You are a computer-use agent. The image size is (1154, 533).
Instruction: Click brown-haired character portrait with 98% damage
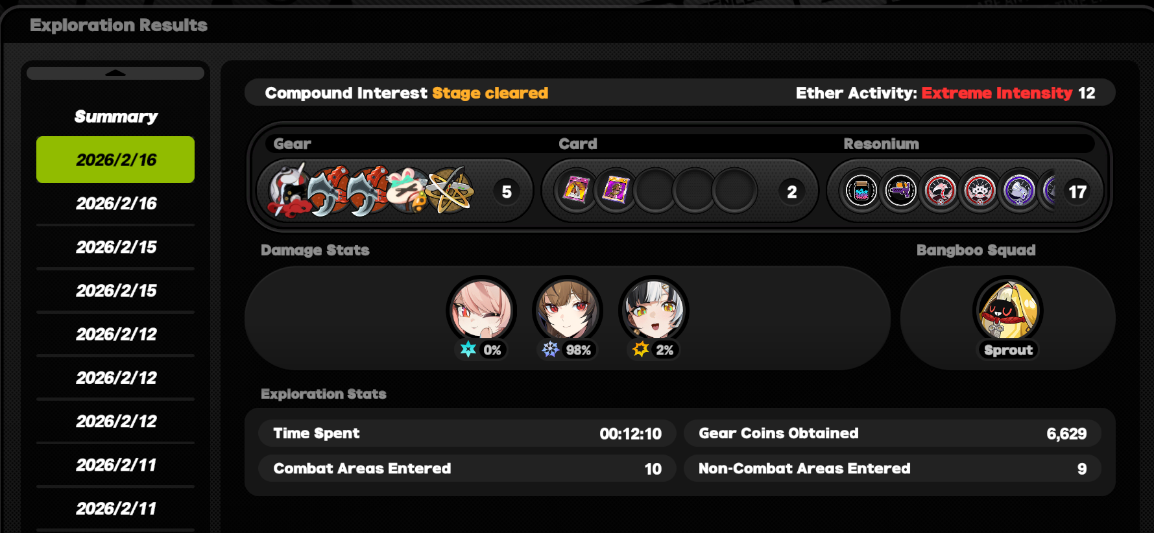point(568,311)
